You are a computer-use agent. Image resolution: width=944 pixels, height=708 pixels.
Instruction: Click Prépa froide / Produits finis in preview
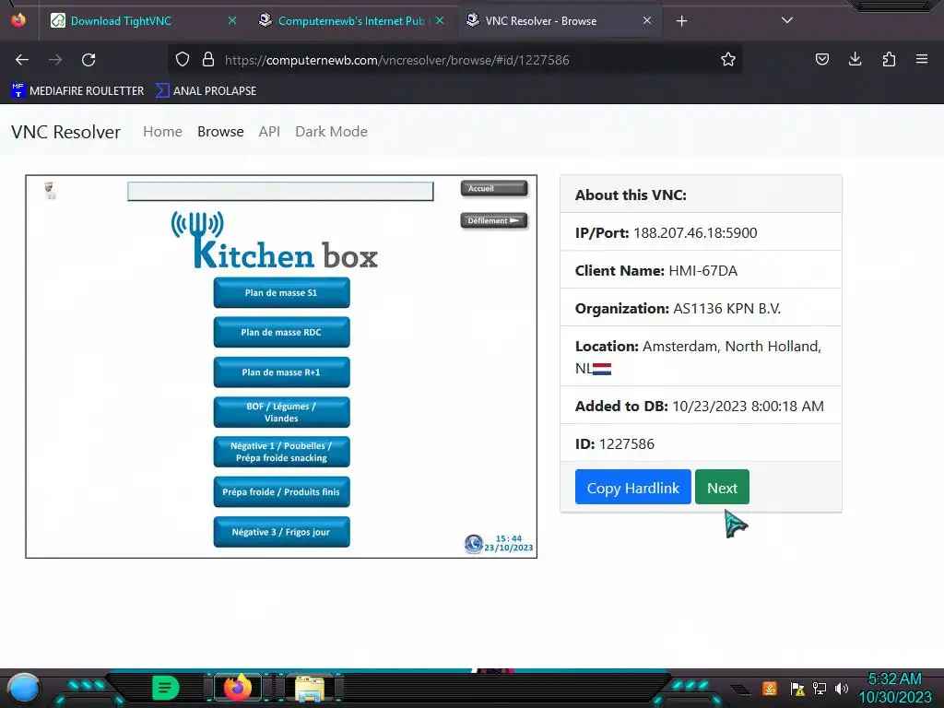[x=282, y=492]
